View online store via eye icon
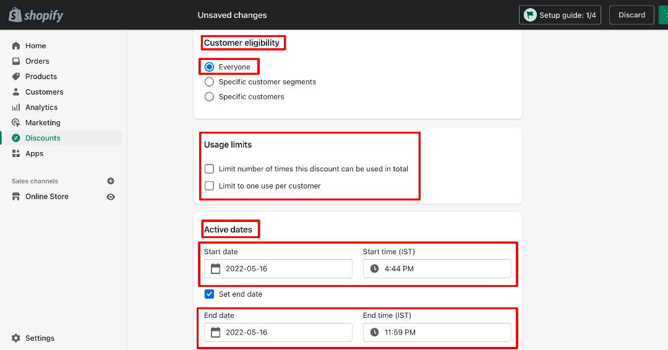 click(x=111, y=197)
